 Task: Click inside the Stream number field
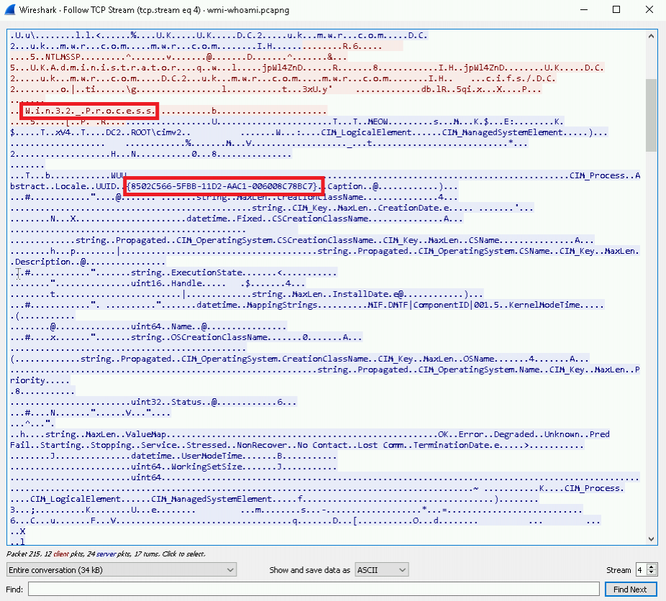coord(642,569)
